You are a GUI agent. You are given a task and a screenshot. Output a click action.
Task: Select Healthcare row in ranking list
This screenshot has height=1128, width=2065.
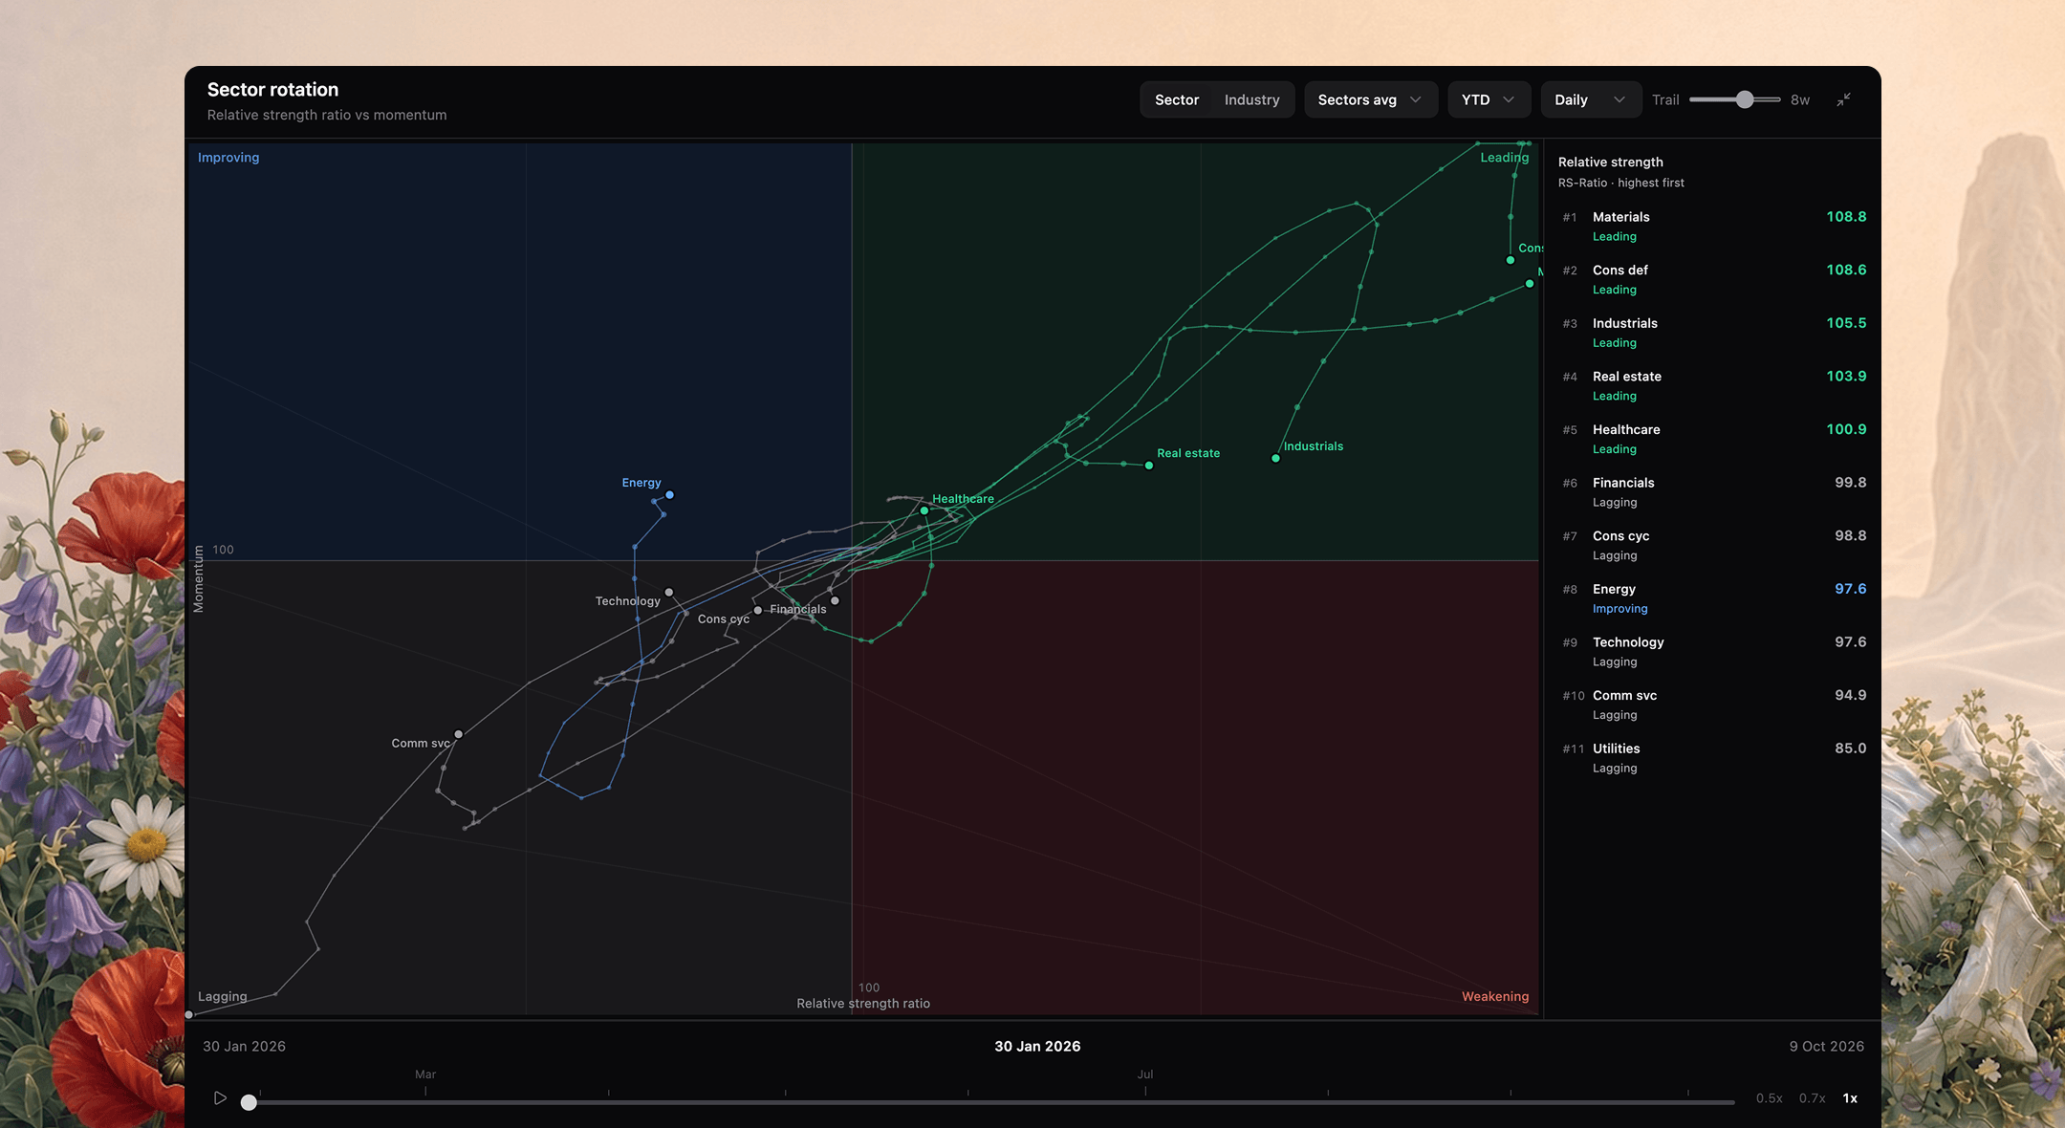1713,439
